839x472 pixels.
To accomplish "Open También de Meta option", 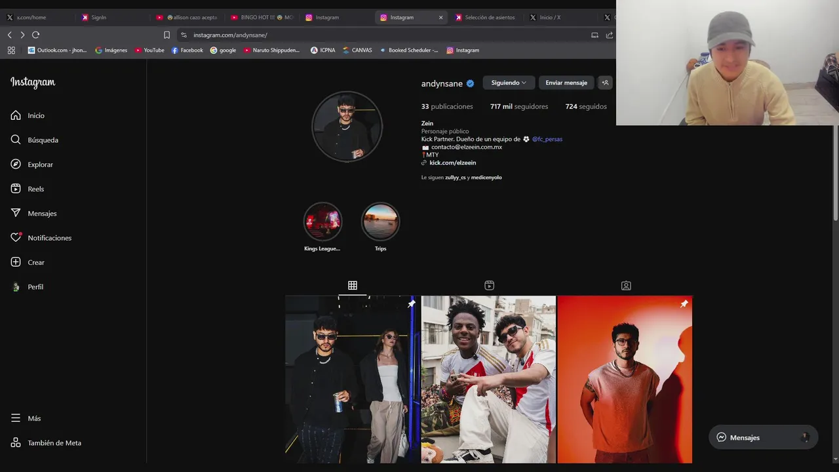I will tap(46, 442).
